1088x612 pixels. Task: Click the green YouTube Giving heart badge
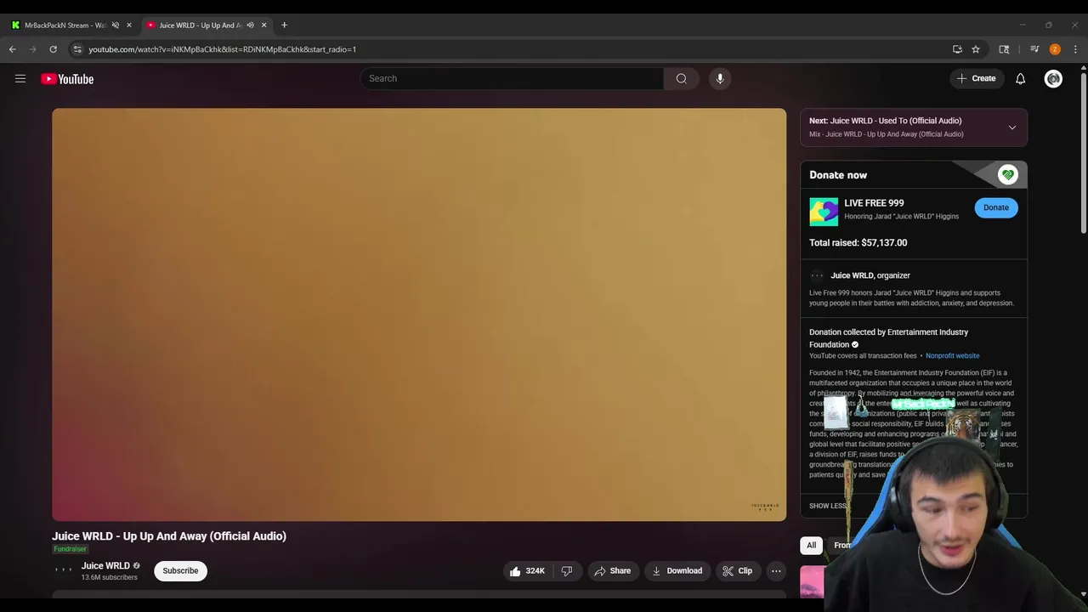[x=1007, y=174]
